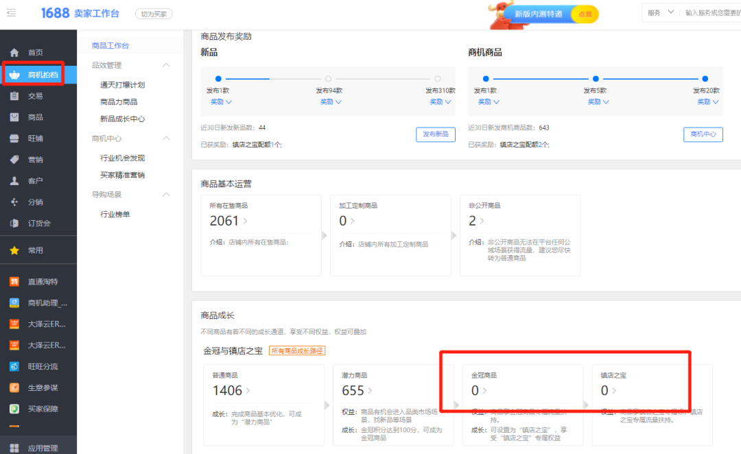This screenshot has width=741, height=454.
Task: Click the 应用管理 grid icon
Action: [14, 448]
